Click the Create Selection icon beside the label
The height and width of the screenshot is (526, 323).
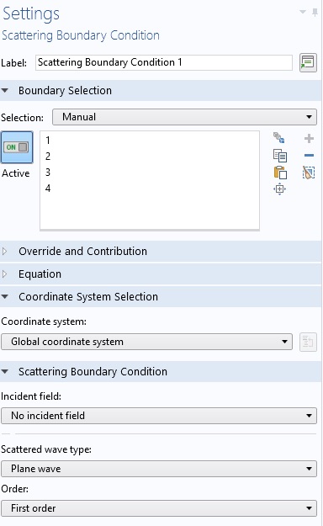click(x=308, y=63)
